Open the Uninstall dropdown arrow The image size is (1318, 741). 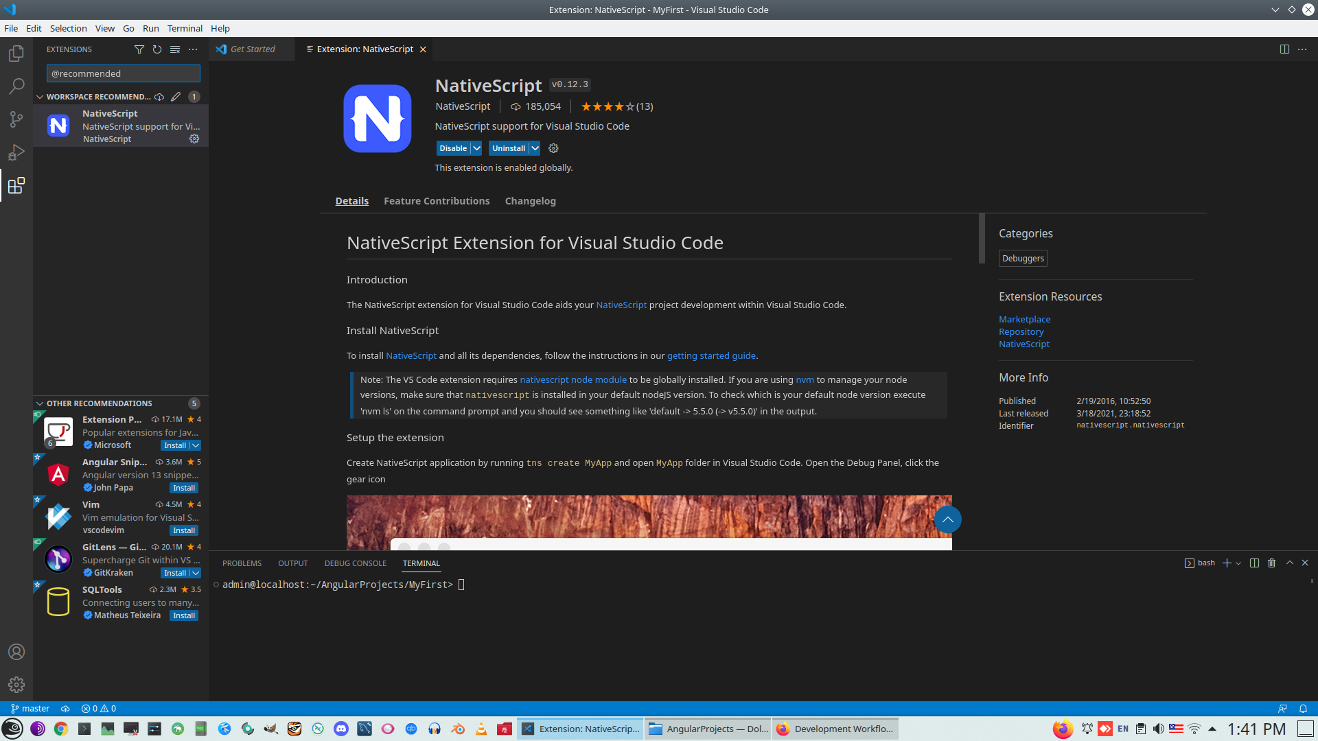pyautogui.click(x=535, y=148)
